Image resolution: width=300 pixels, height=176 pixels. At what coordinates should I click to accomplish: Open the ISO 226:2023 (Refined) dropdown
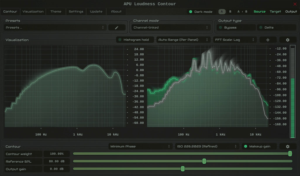207,147
